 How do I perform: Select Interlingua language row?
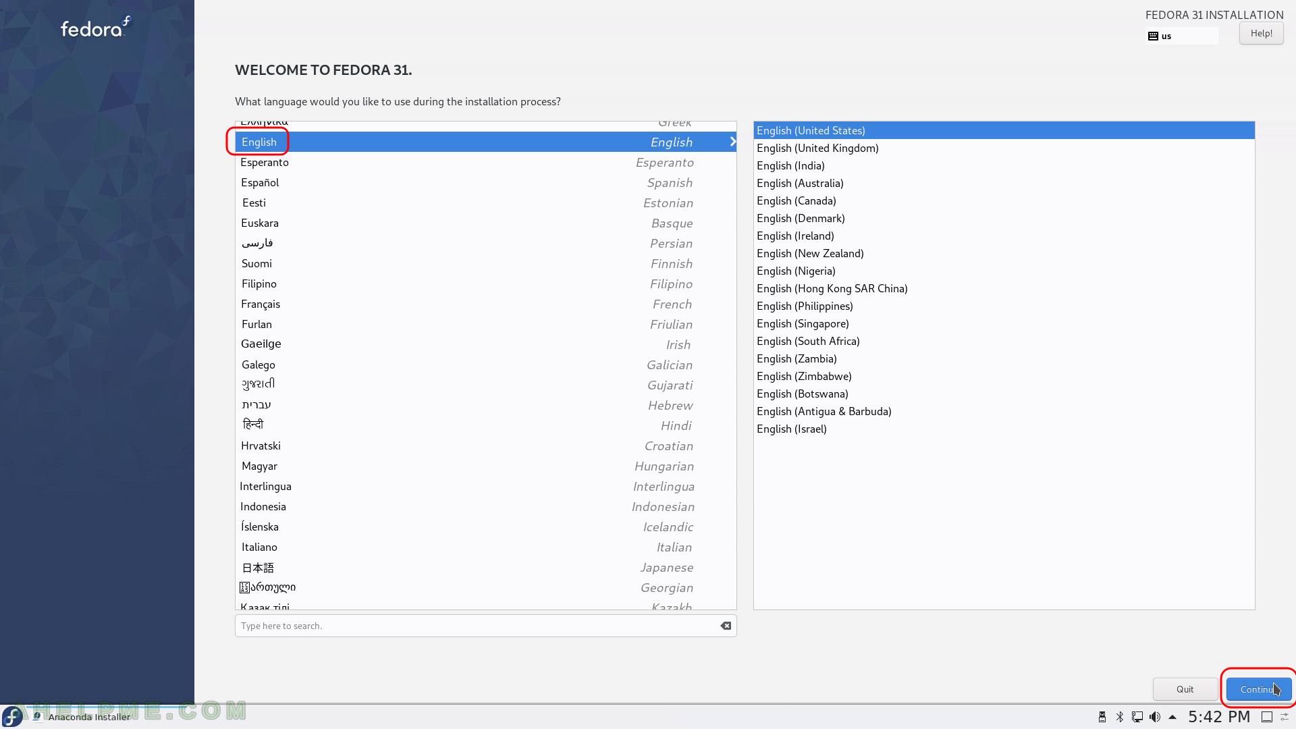[x=485, y=486]
